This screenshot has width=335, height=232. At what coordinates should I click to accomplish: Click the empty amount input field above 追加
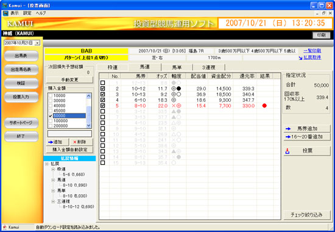point(69,134)
